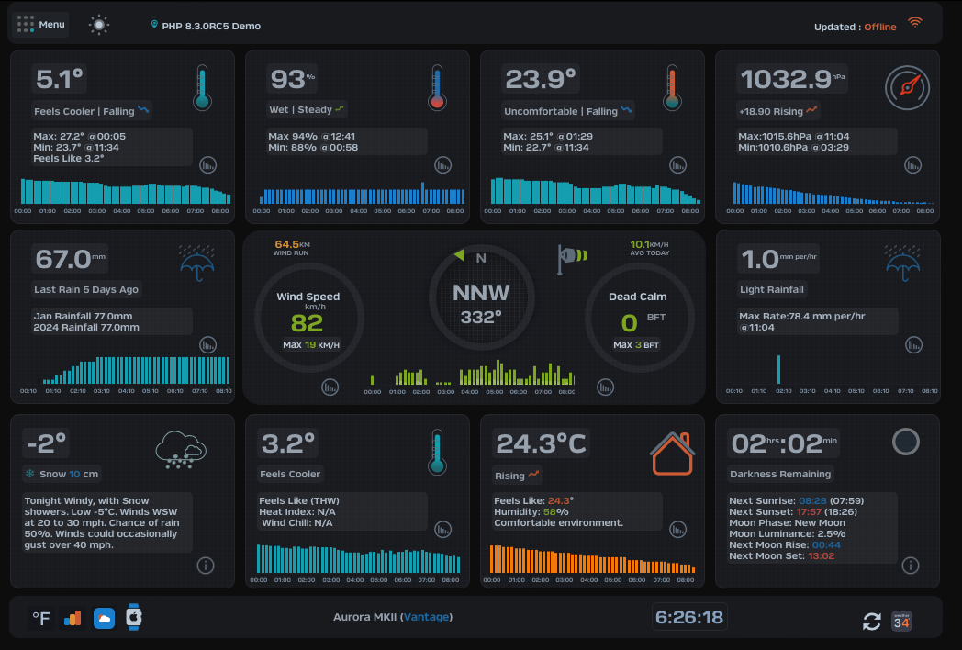Click the barometer compass gauge icon
This screenshot has width=962, height=650.
tap(908, 88)
